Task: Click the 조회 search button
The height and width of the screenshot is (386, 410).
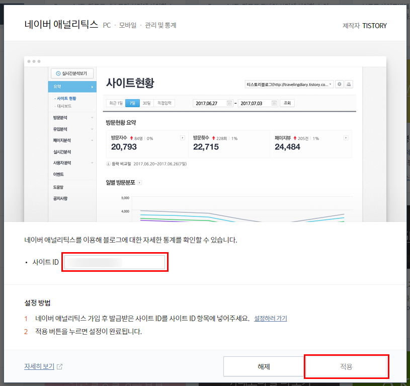Action: [x=287, y=103]
